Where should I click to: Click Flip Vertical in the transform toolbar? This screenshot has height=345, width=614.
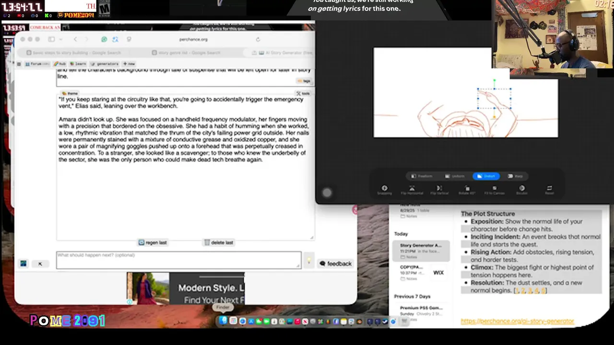pos(439,190)
